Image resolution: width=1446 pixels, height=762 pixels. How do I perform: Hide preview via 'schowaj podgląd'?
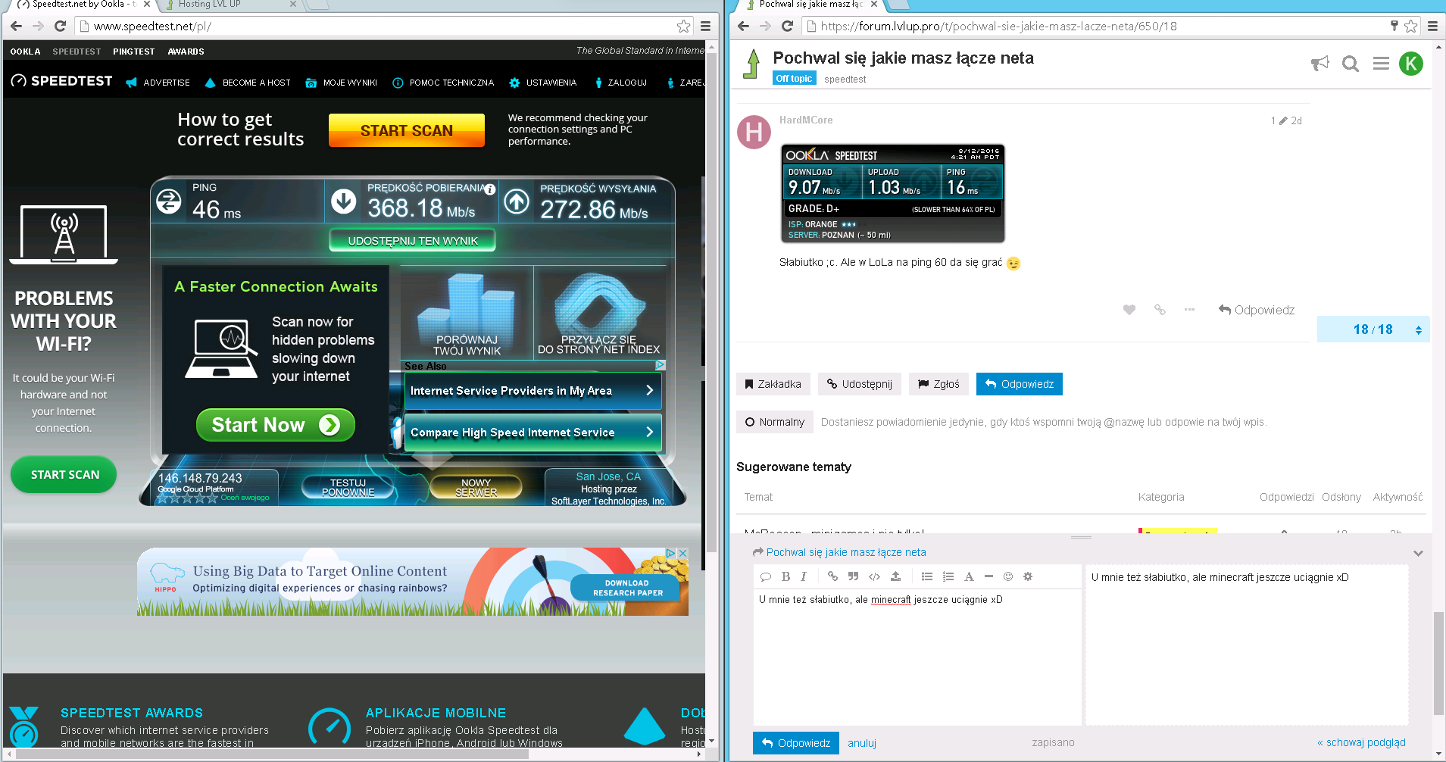click(x=1361, y=742)
